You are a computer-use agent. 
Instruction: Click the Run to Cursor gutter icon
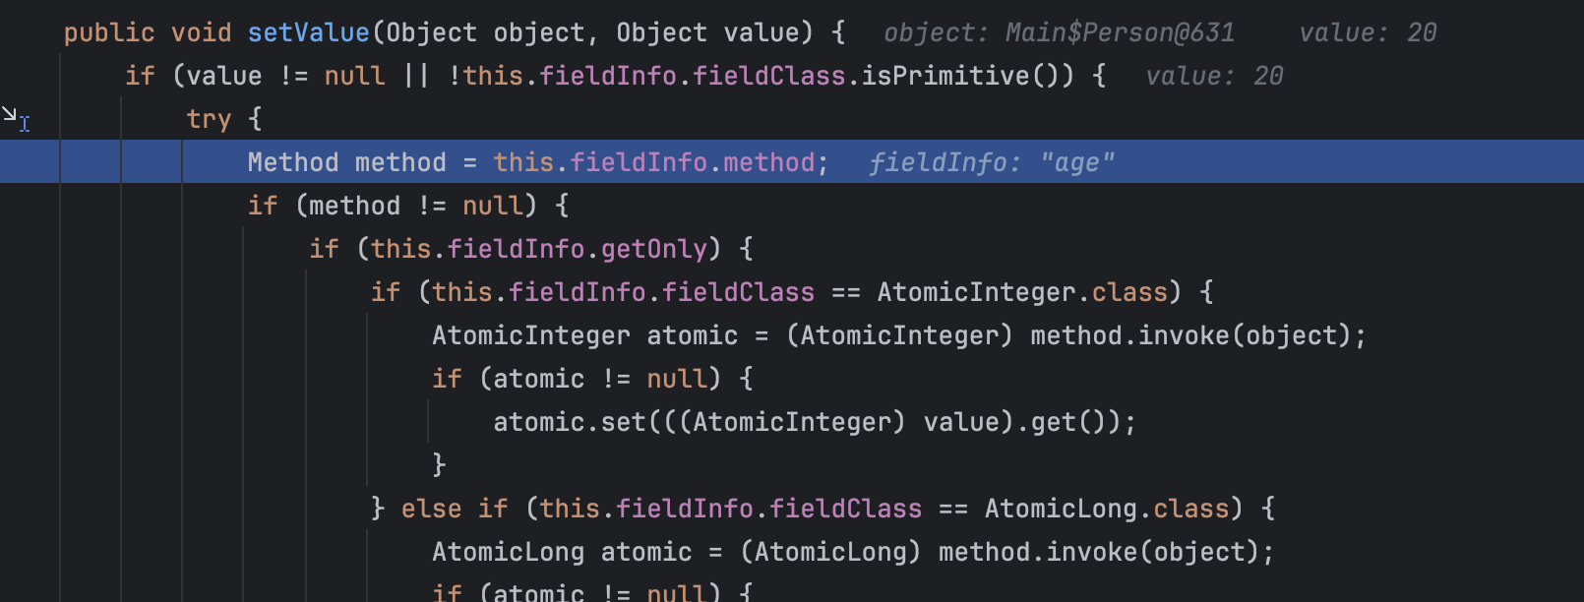pos(16,119)
